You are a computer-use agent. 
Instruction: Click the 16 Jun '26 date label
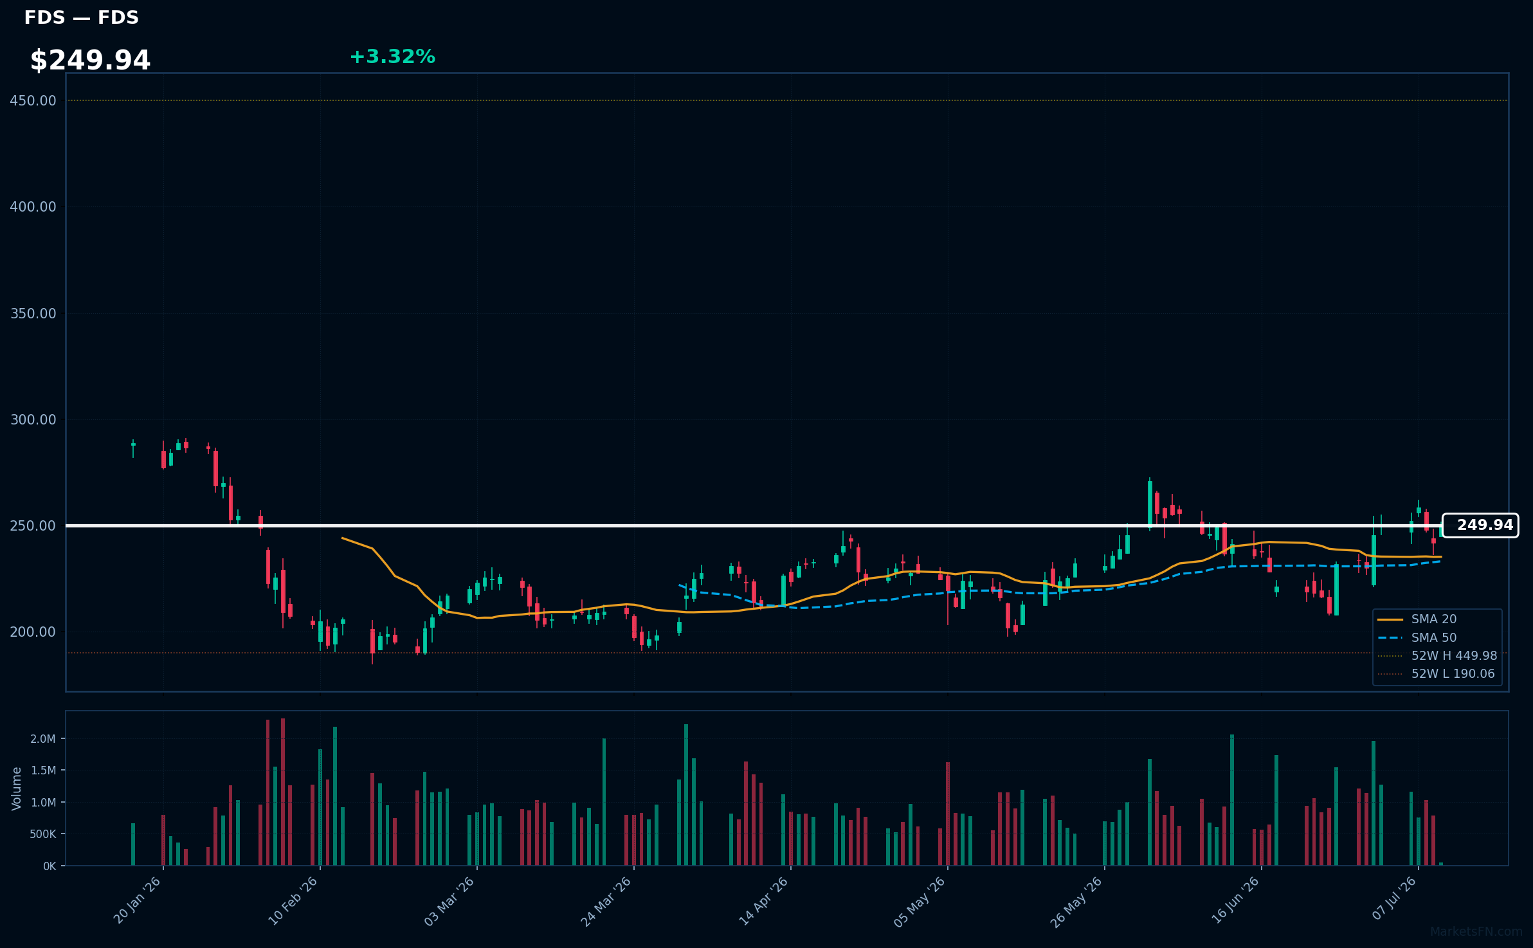coord(1235,900)
